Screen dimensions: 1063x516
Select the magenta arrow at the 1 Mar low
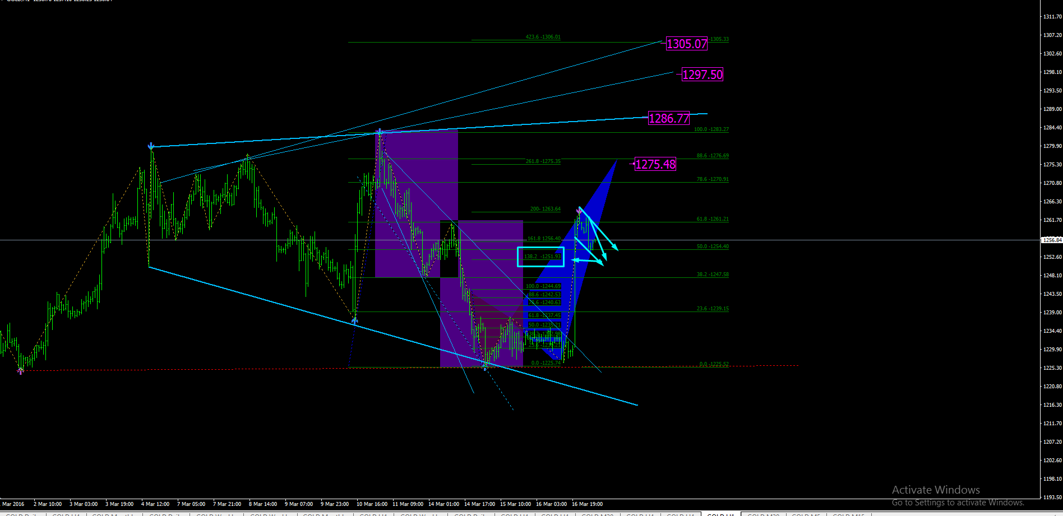21,370
